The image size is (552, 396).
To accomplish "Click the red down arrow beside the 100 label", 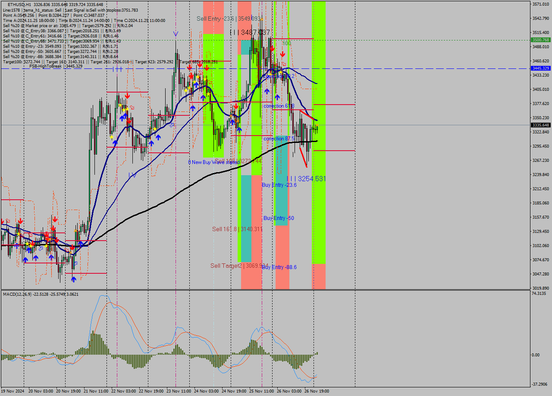I will point(283,54).
